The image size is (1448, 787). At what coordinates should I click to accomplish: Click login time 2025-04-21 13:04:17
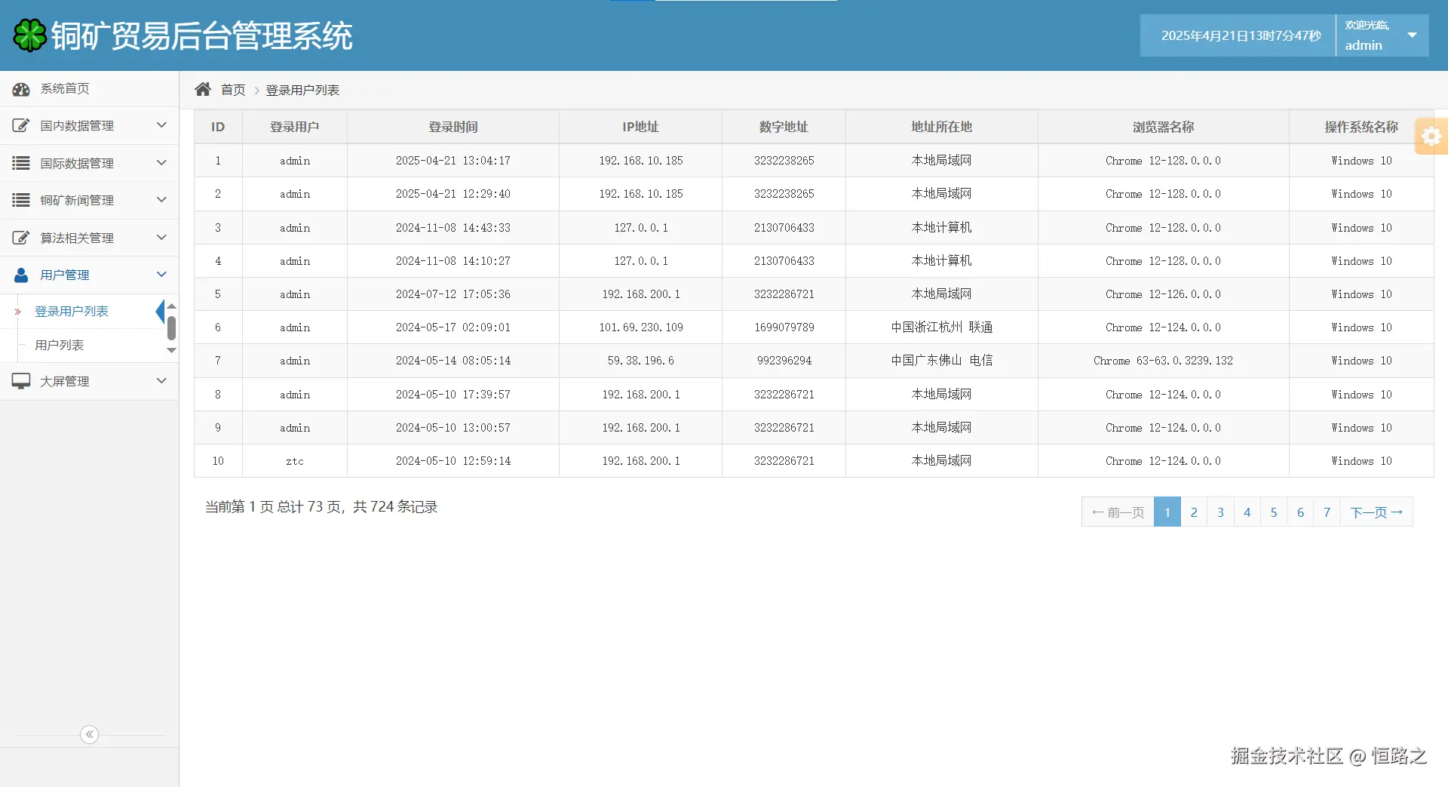point(453,161)
